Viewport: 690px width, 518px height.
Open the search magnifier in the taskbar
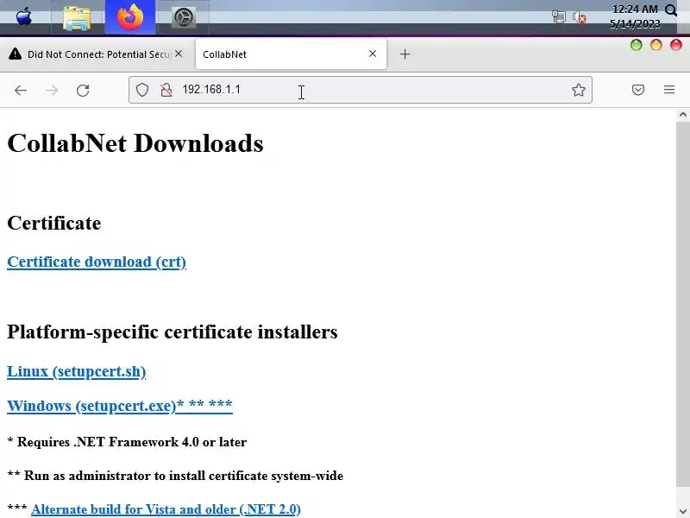(671, 10)
